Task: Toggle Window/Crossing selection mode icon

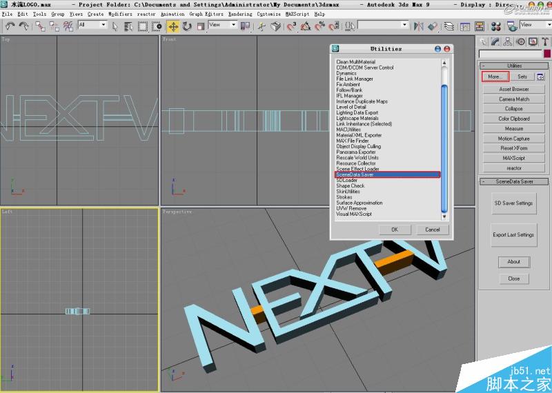Action: (157, 26)
